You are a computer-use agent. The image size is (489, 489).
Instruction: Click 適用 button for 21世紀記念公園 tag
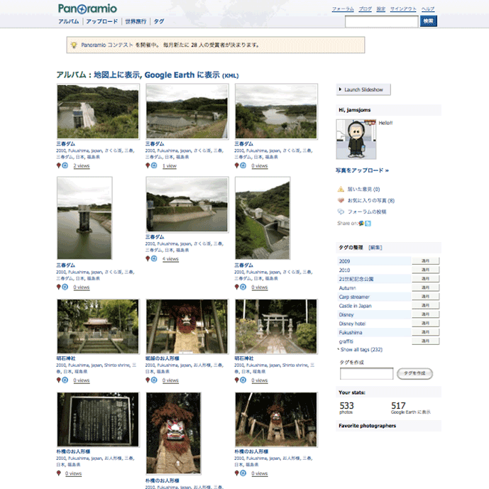tap(426, 278)
